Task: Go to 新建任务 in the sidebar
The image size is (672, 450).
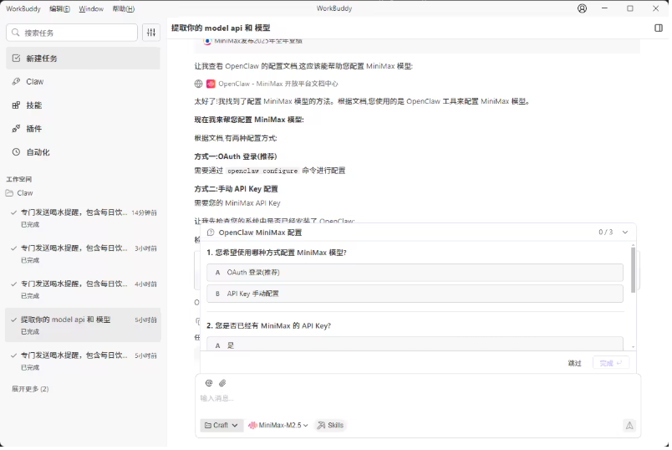Action: 83,59
